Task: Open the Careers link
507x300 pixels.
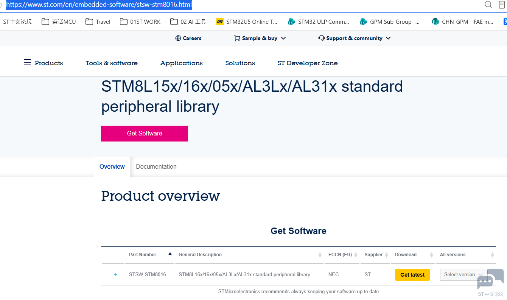Action: click(188, 38)
